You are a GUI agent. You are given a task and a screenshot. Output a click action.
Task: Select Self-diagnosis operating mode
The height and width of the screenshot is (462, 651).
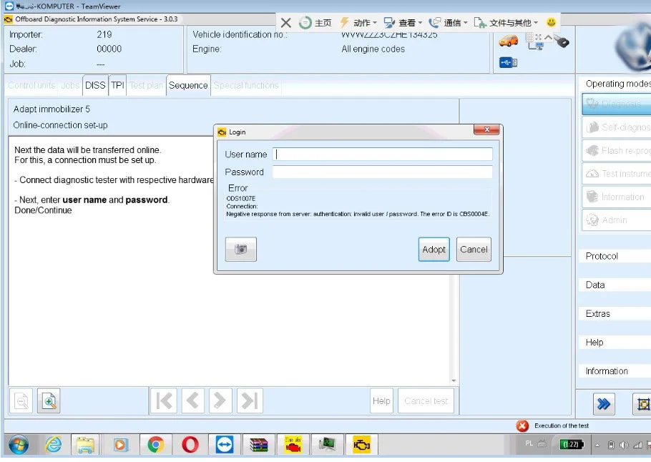click(x=616, y=127)
